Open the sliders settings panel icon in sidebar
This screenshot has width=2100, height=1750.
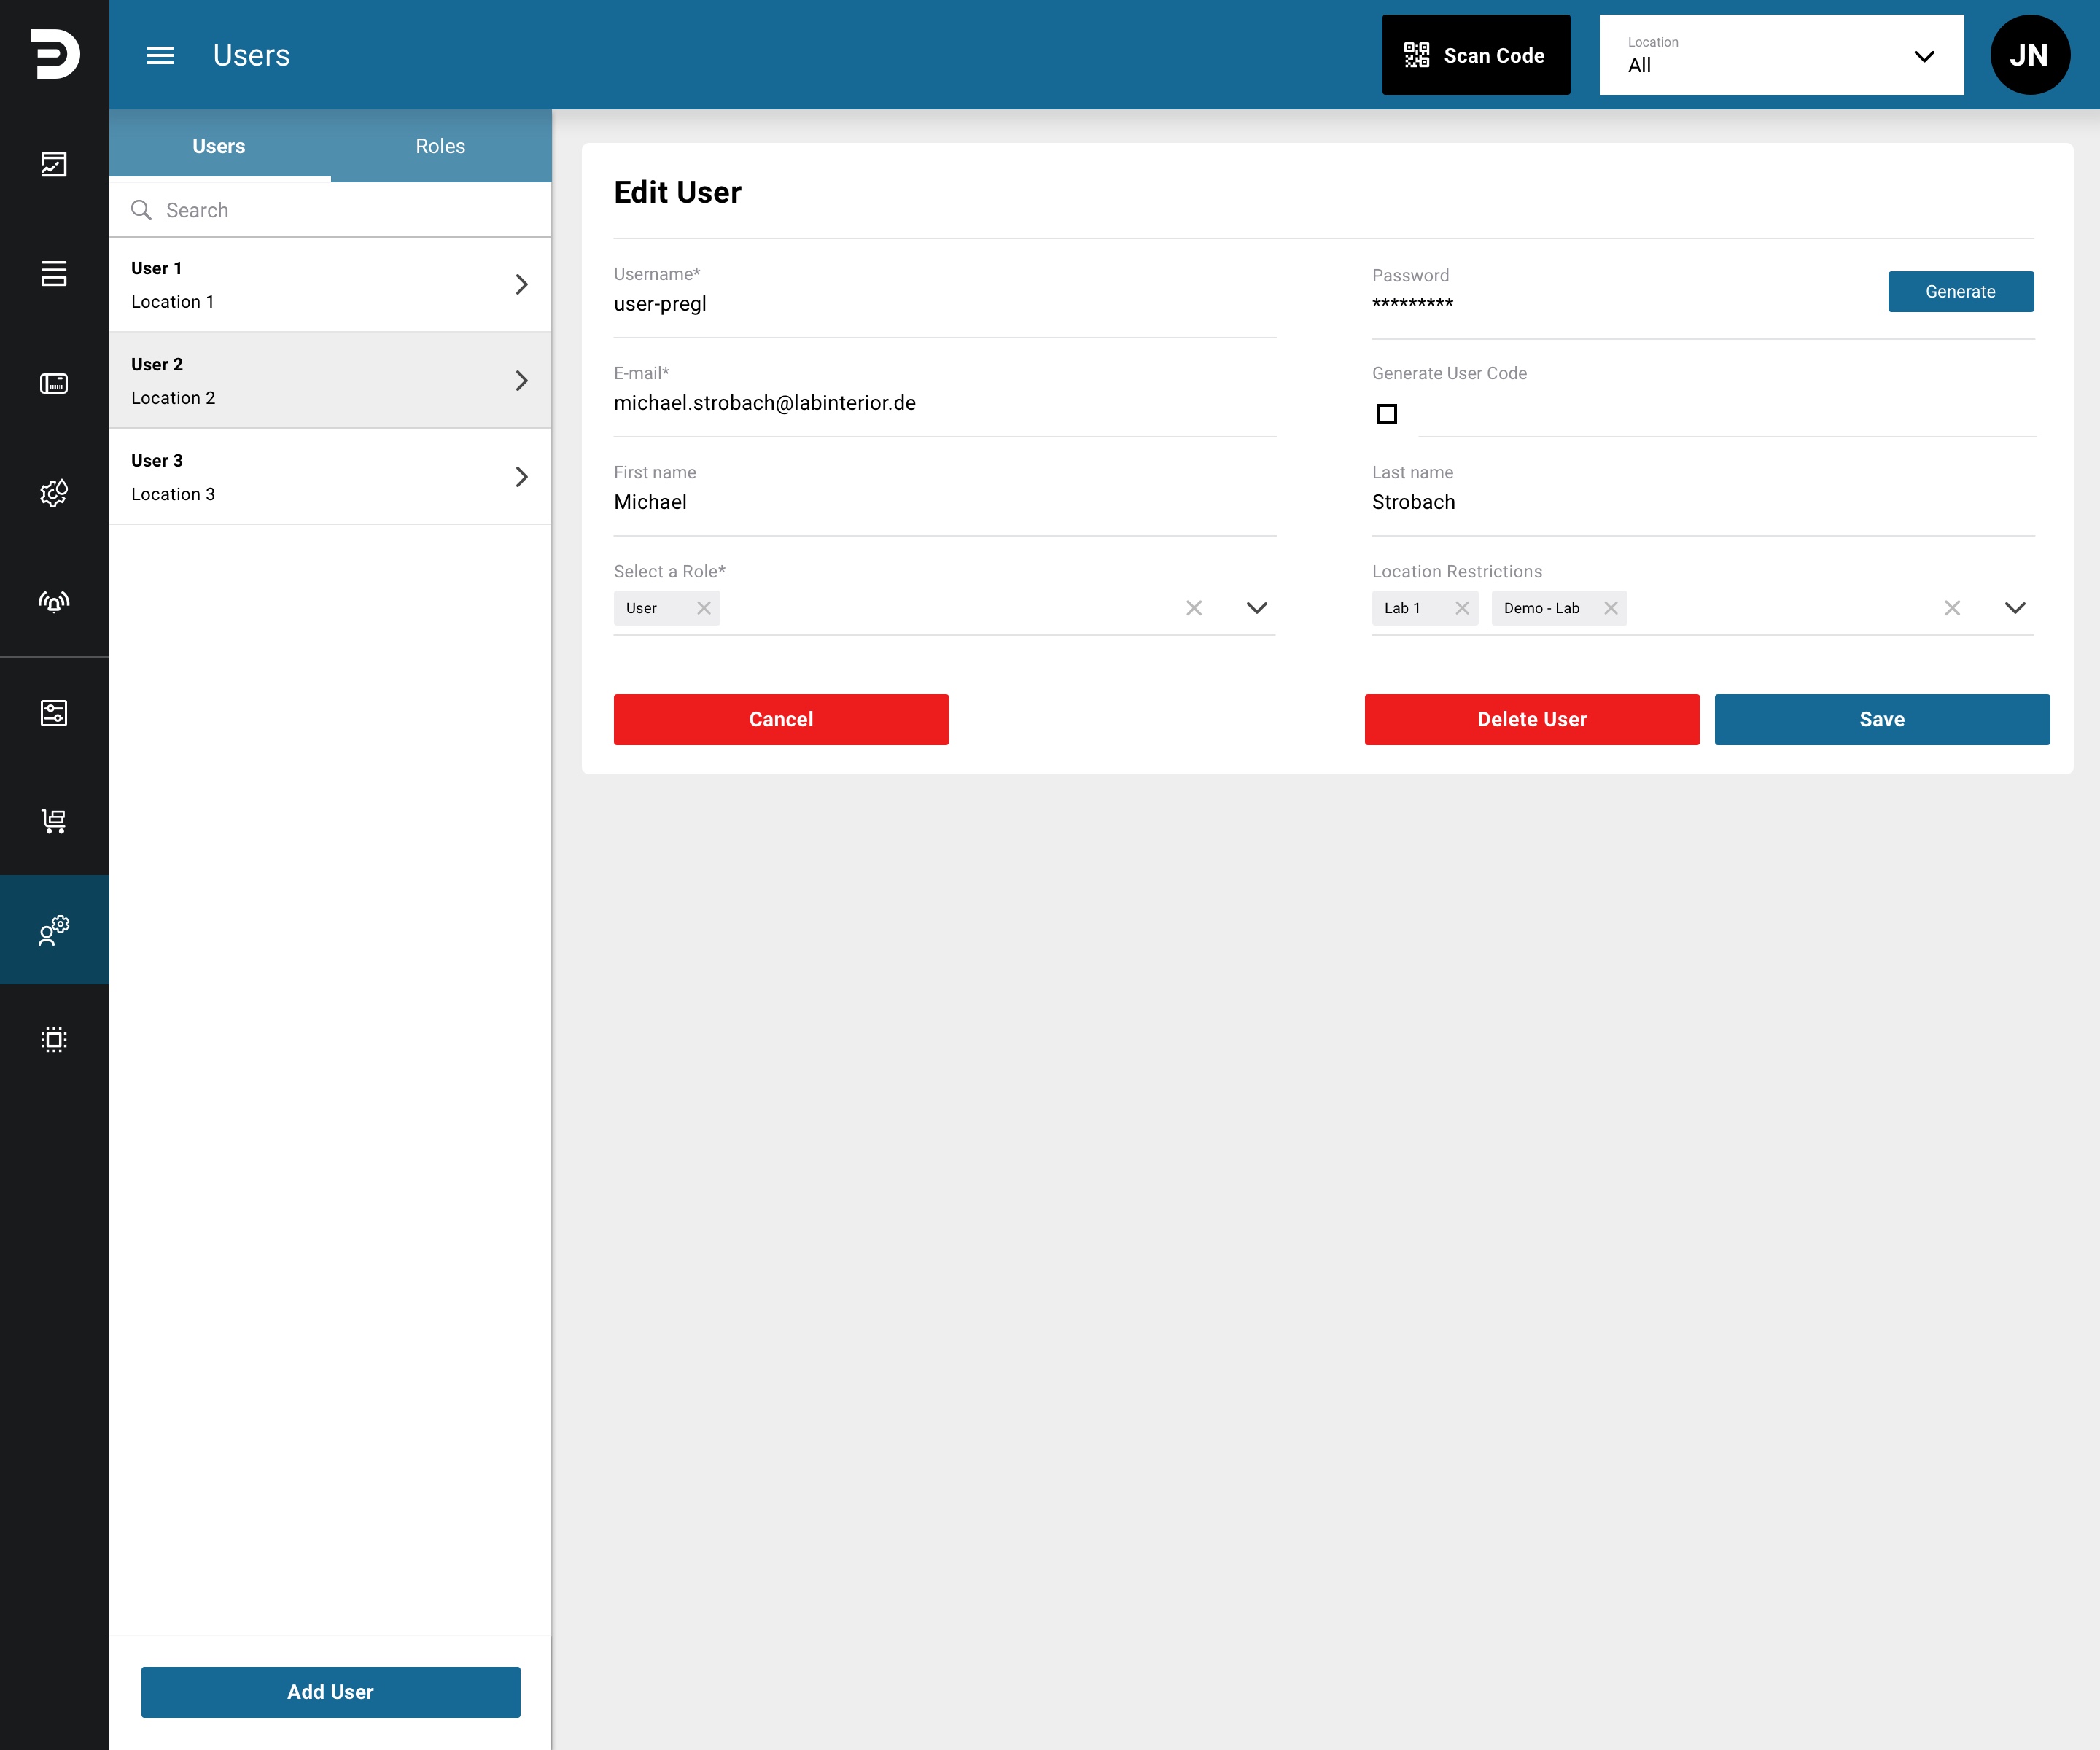54,712
